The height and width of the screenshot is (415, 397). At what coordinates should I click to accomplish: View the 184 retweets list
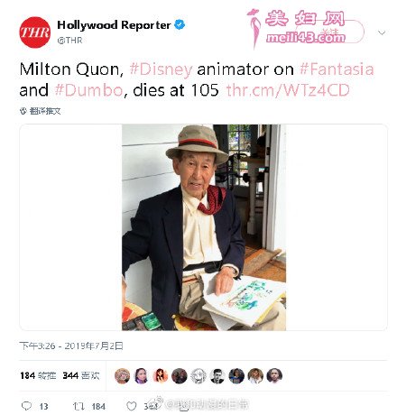click(38, 375)
